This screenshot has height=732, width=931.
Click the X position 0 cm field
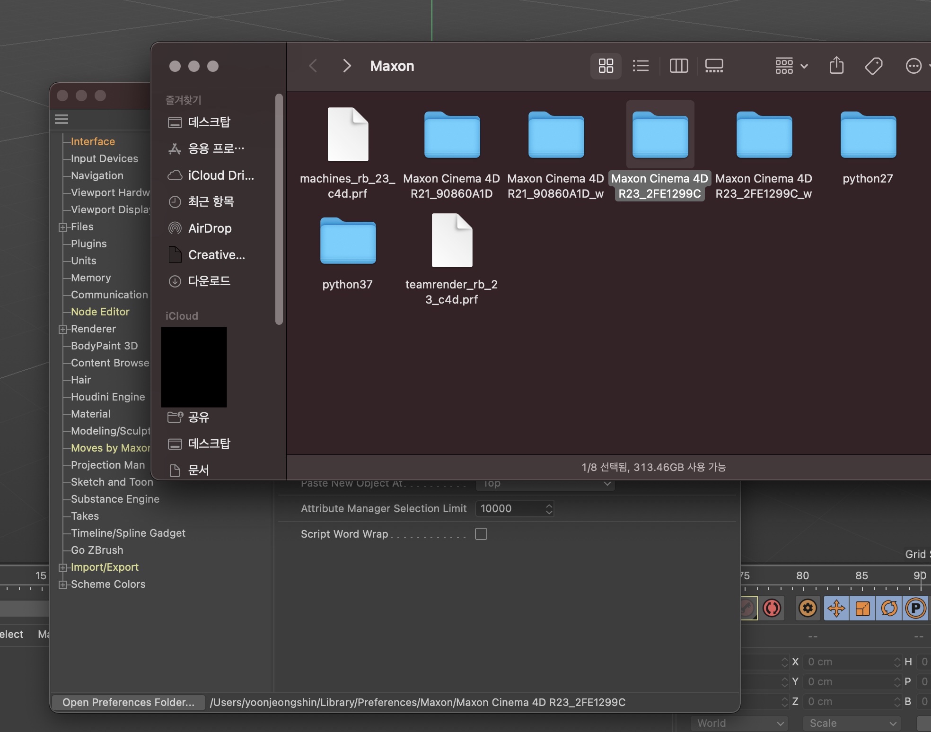[x=852, y=662]
